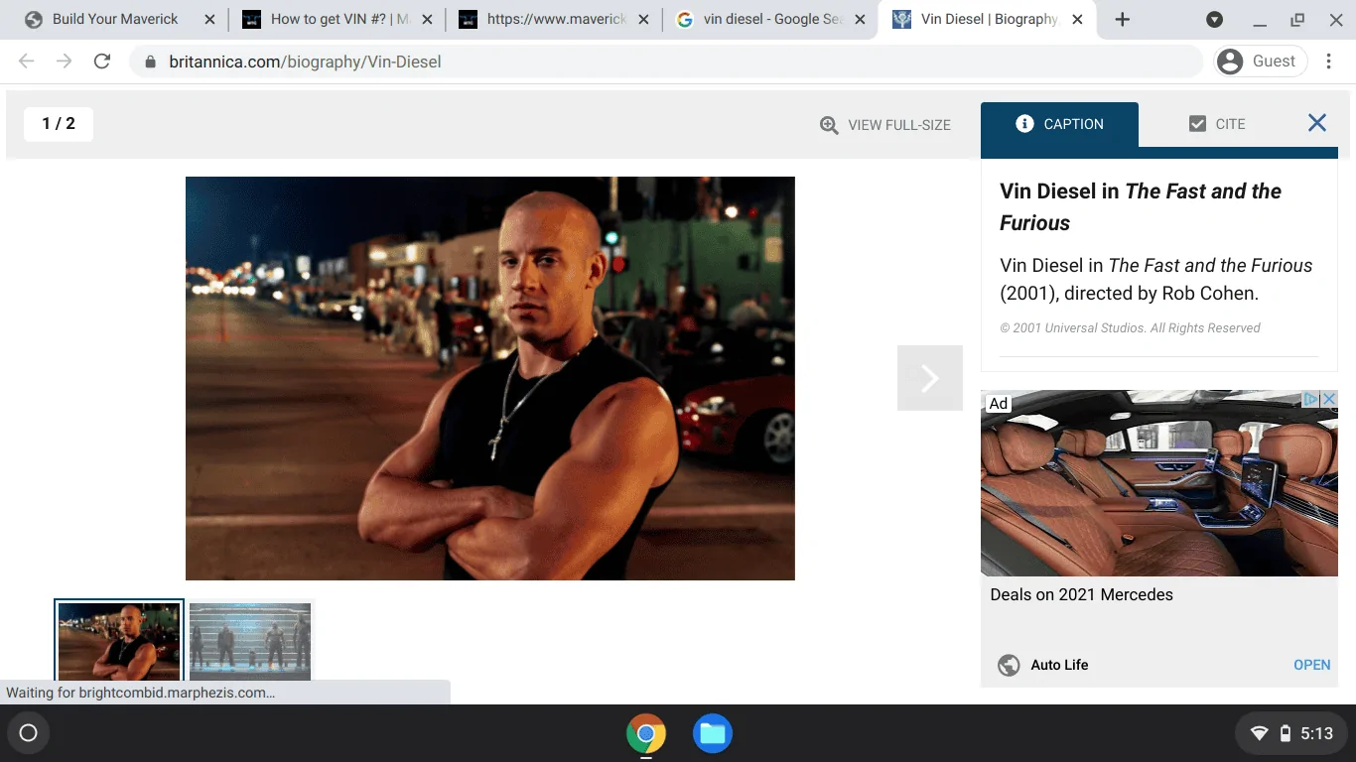This screenshot has width=1356, height=762.
Task: Click the address bar URL
Action: pos(305,62)
